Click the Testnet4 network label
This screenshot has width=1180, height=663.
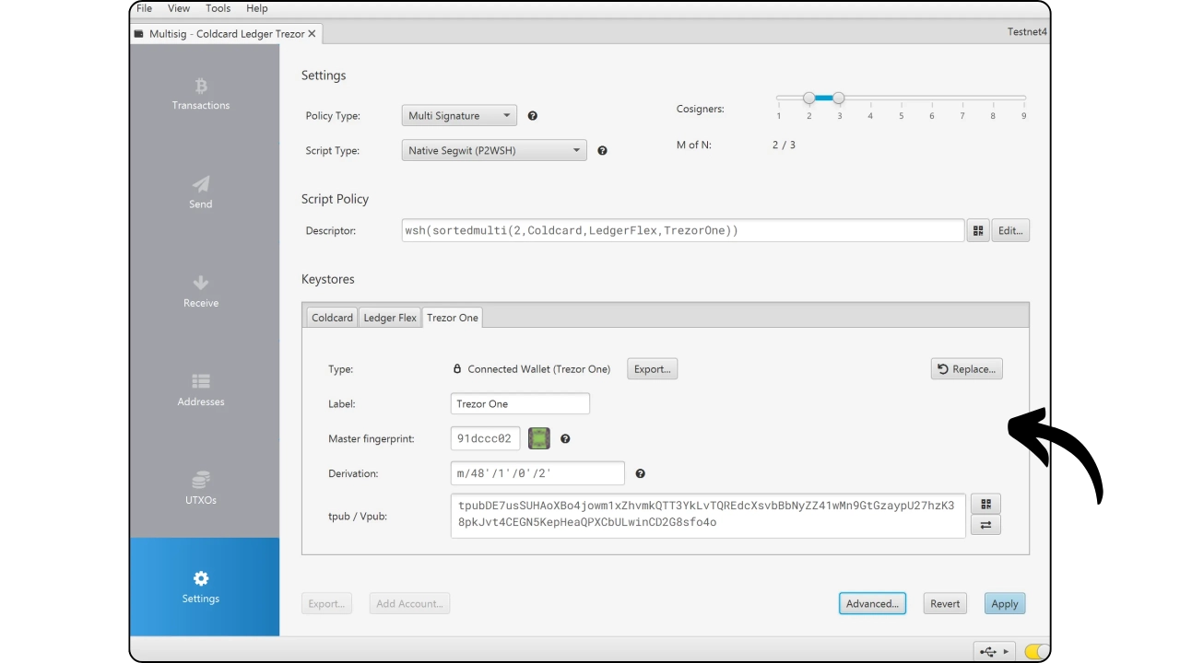coord(1027,32)
